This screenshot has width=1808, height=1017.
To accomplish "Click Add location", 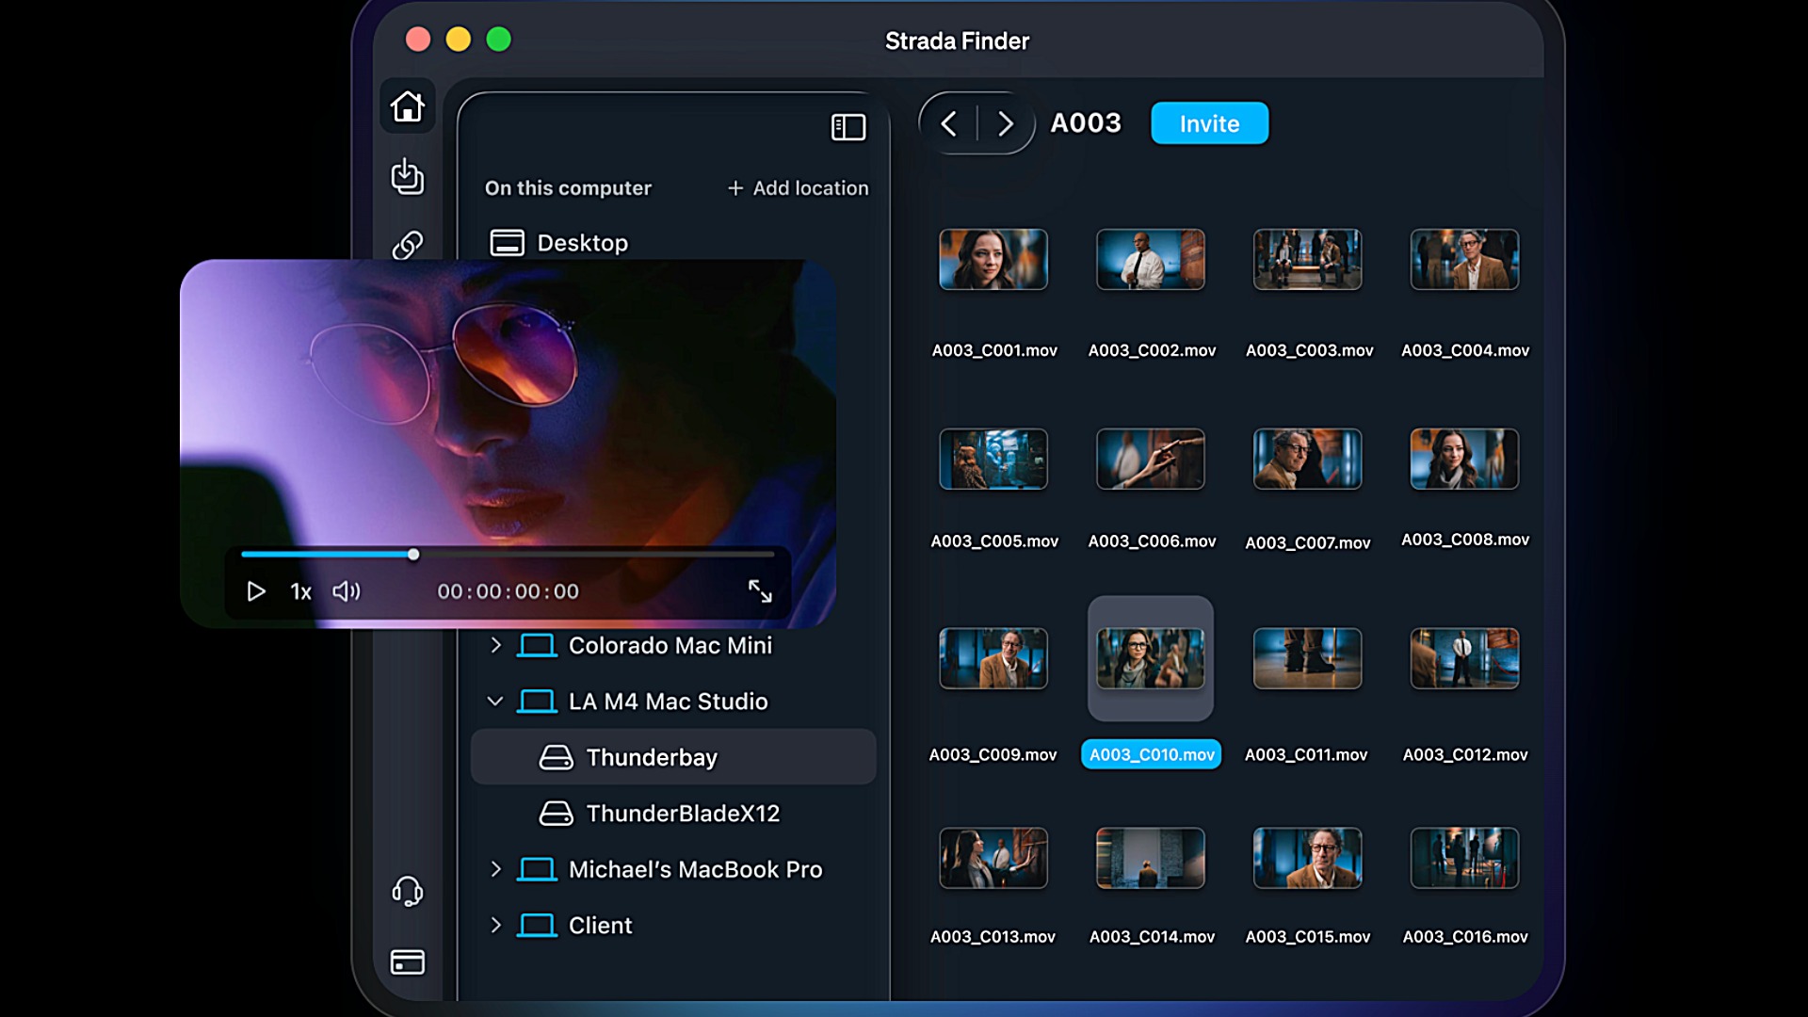I will point(798,188).
